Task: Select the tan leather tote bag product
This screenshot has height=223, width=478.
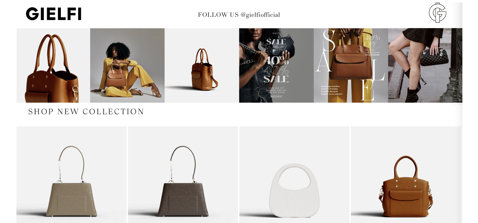Action: pyautogui.click(x=406, y=175)
